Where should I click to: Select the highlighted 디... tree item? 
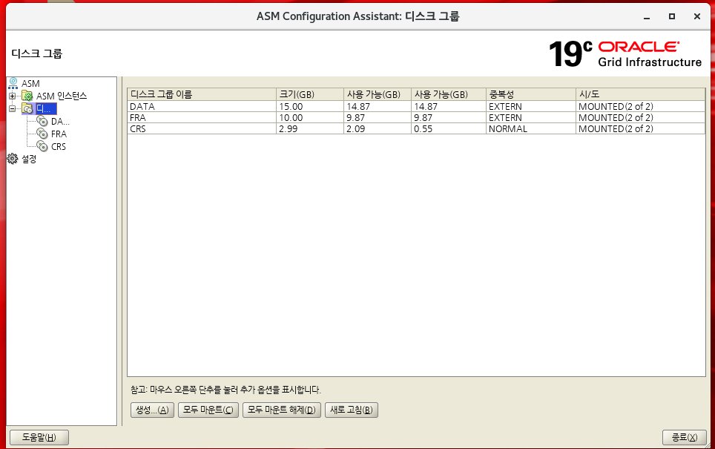tap(46, 108)
